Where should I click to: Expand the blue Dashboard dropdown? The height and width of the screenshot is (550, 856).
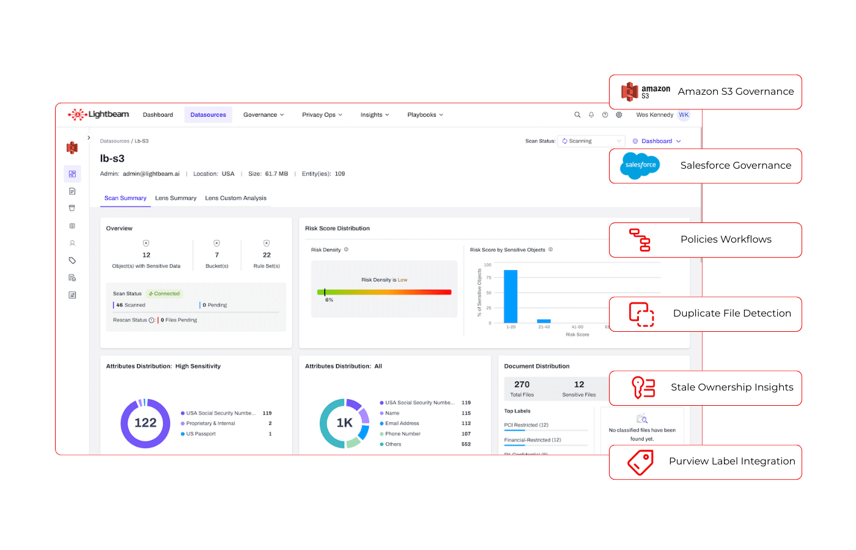(657, 141)
